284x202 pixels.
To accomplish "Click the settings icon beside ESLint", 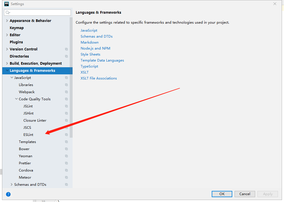I will pyautogui.click(x=66, y=134).
